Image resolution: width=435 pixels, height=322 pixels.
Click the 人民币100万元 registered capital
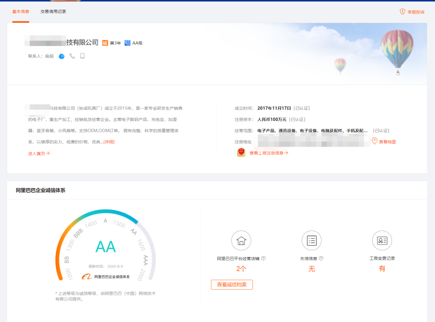(272, 119)
